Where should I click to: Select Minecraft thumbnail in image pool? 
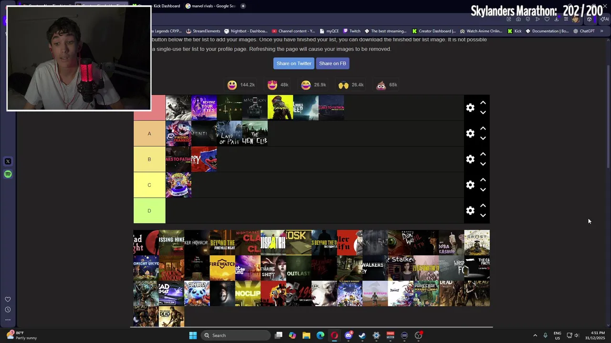(x=426, y=293)
